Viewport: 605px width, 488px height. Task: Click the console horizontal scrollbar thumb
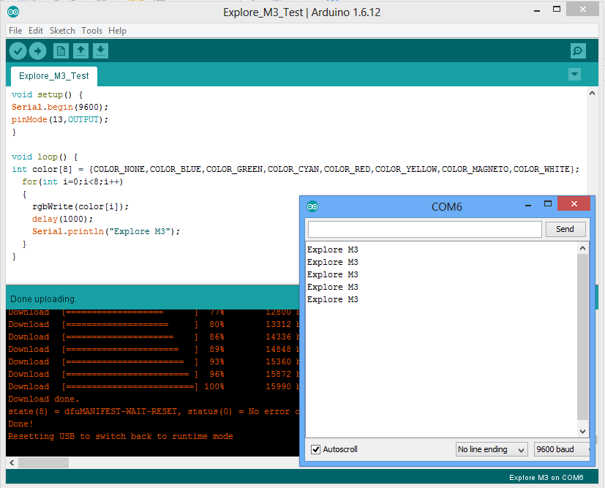point(44,462)
